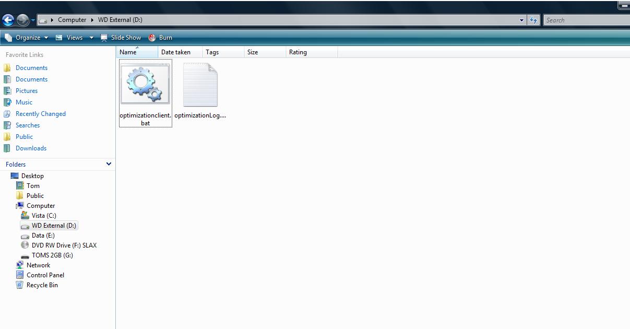The height and width of the screenshot is (329, 630).
Task: Click the Recycle Bin icon in tree
Action: pos(20,285)
